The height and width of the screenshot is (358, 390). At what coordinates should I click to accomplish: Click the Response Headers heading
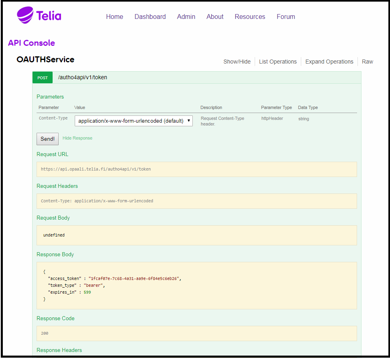click(x=59, y=350)
